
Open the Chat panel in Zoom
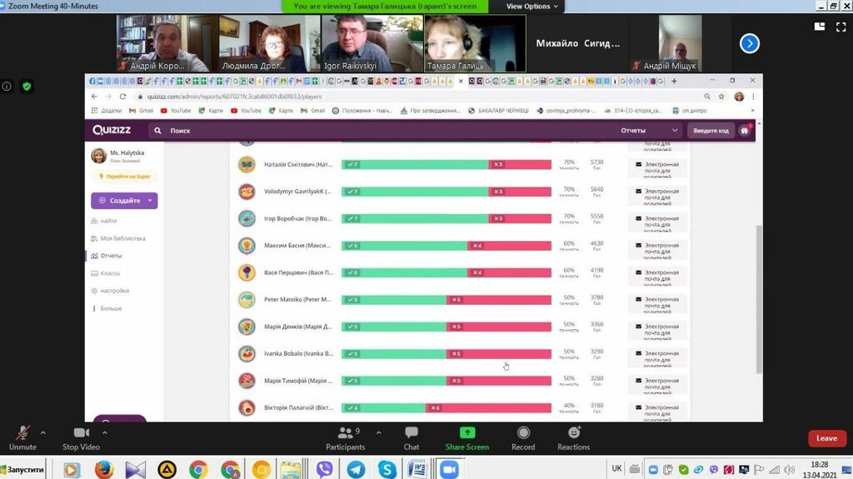click(412, 437)
